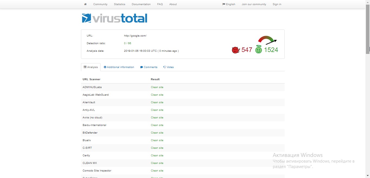The width and height of the screenshot is (370, 178).
Task: Open the Community menu item
Action: click(100, 4)
